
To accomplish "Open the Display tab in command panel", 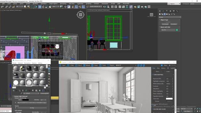I will pos(174,11).
